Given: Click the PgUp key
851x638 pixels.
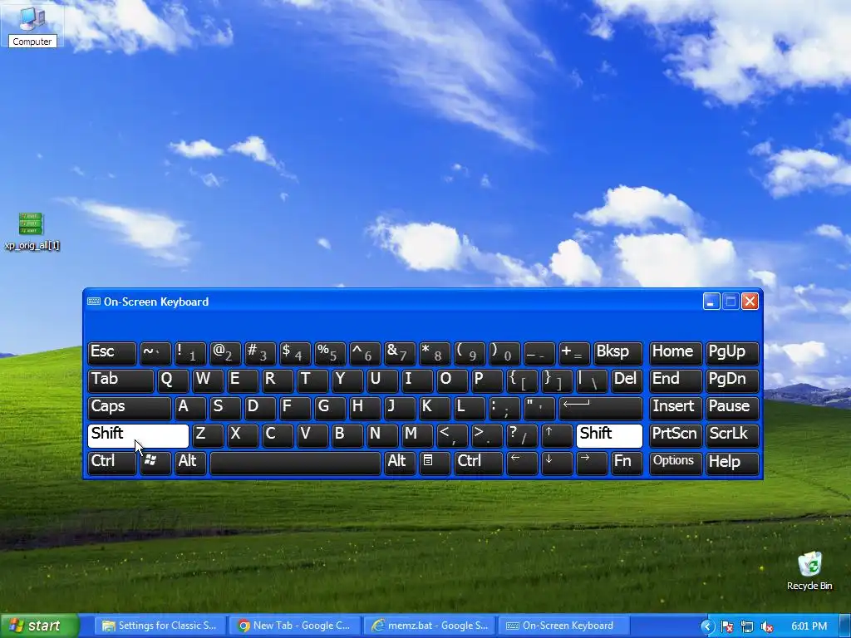Looking at the screenshot, I should click(731, 353).
